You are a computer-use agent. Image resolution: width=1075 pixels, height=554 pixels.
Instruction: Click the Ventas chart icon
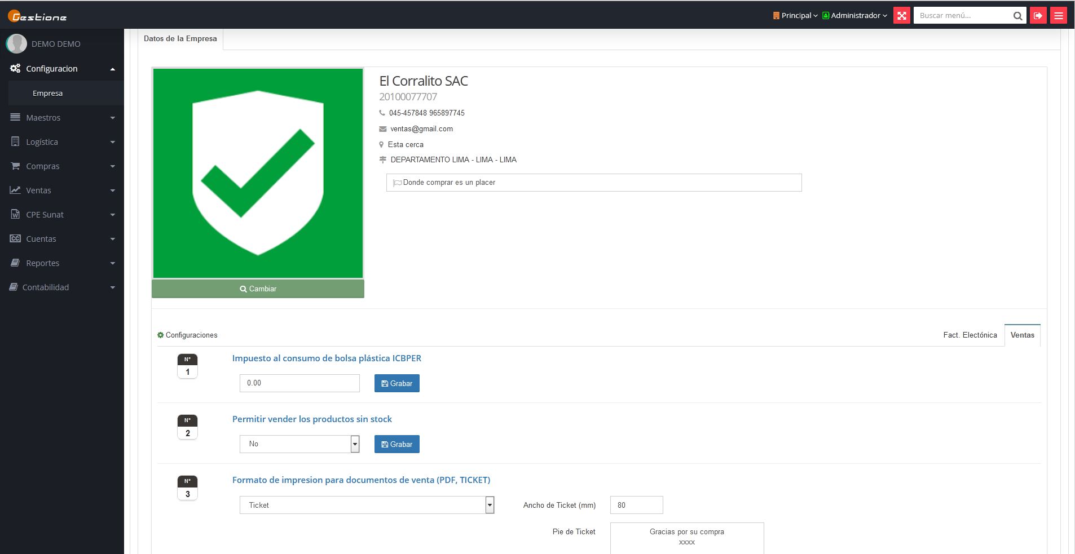(x=15, y=190)
